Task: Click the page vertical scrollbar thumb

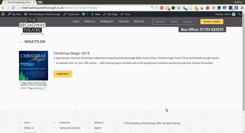Action: (x=244, y=62)
